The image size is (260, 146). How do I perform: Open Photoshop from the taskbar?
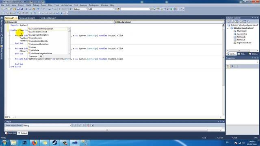coord(24,143)
